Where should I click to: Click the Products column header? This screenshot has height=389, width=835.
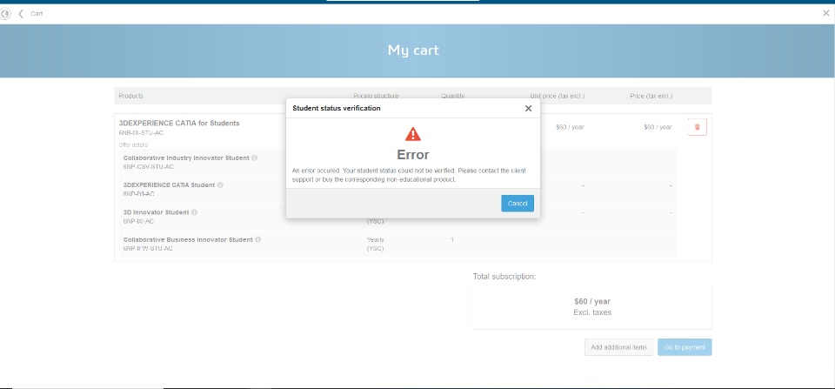(x=131, y=96)
